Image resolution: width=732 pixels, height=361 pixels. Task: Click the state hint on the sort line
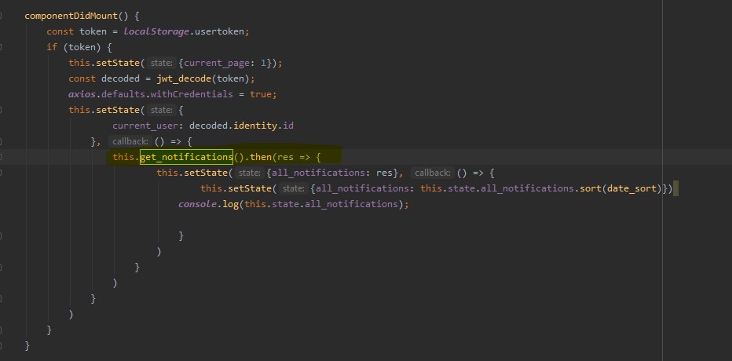click(293, 188)
